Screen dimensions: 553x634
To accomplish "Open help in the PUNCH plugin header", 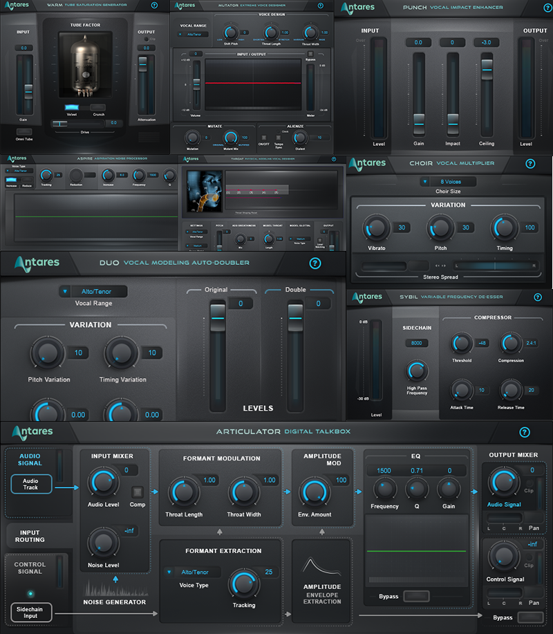I will point(547,8).
